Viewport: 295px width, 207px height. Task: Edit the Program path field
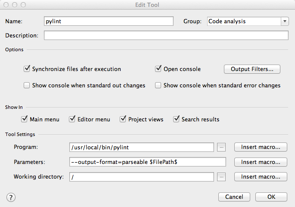(142, 147)
